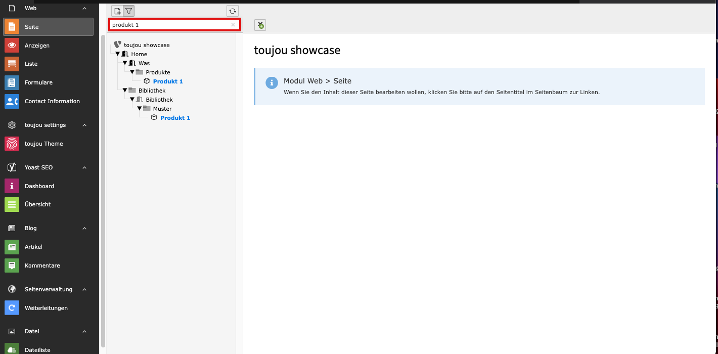Collapse the Home node in page tree
718x354 pixels.
click(x=118, y=54)
